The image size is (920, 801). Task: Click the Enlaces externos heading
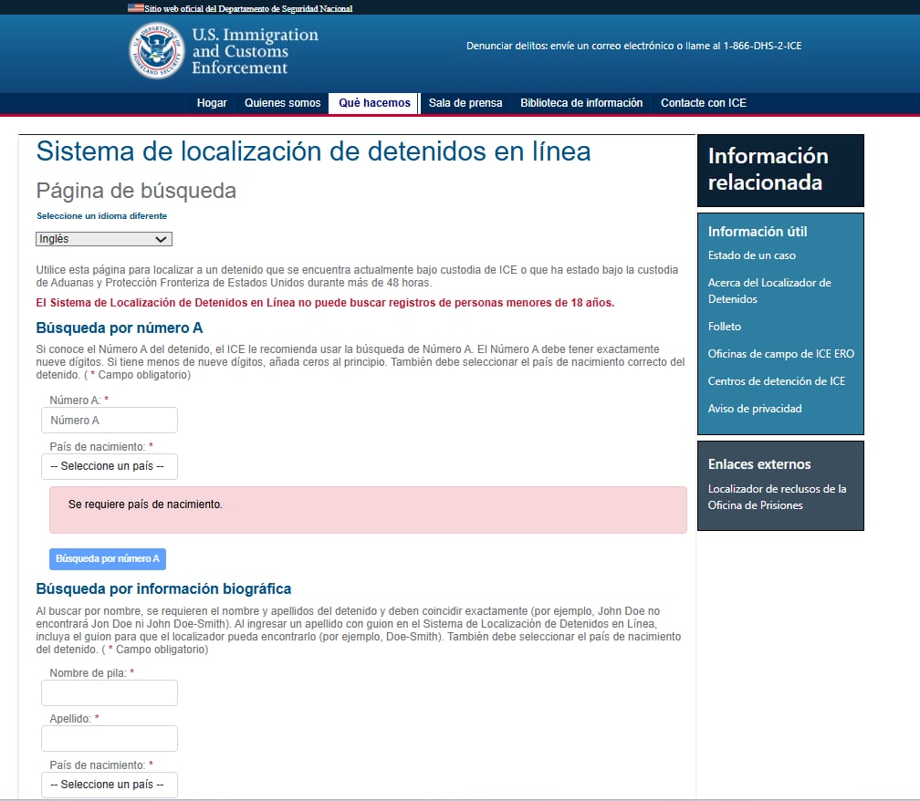tap(759, 464)
